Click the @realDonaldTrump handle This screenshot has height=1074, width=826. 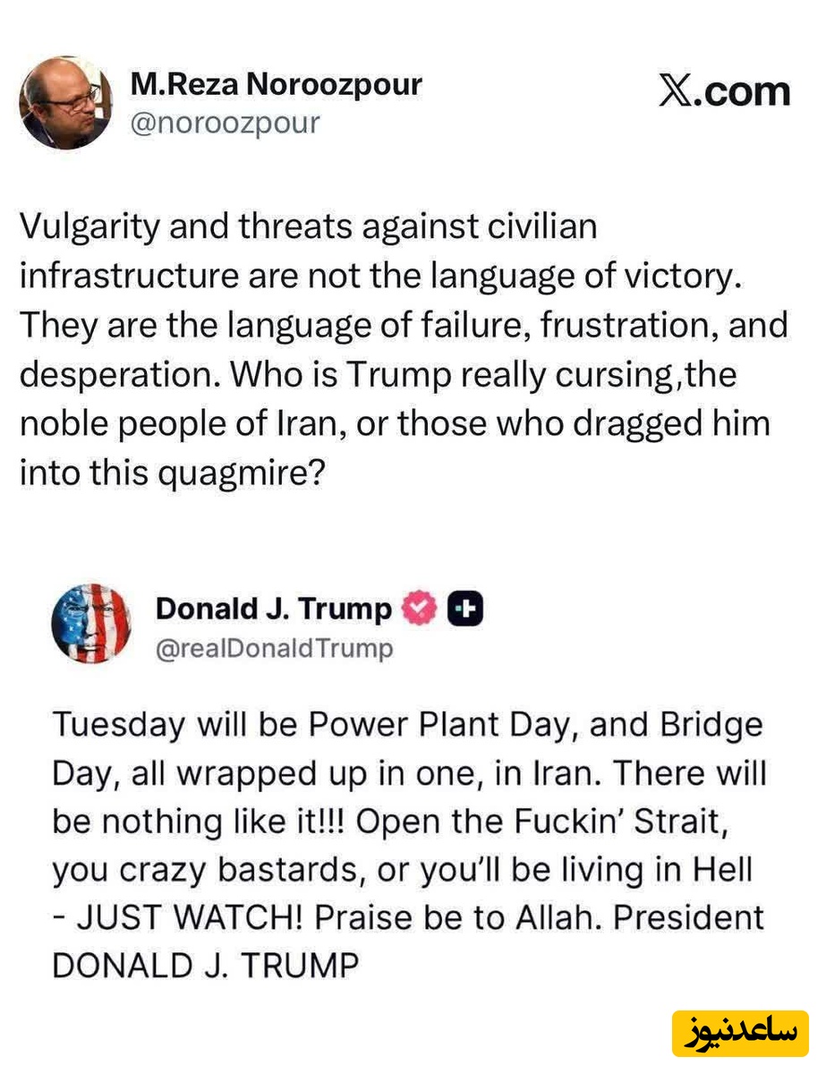(275, 648)
